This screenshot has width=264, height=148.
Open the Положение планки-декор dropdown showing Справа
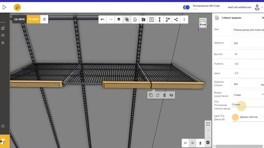(x=248, y=104)
